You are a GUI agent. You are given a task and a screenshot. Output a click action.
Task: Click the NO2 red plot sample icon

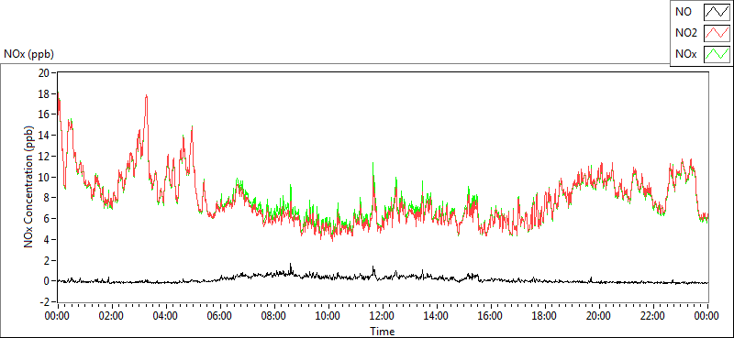(717, 34)
